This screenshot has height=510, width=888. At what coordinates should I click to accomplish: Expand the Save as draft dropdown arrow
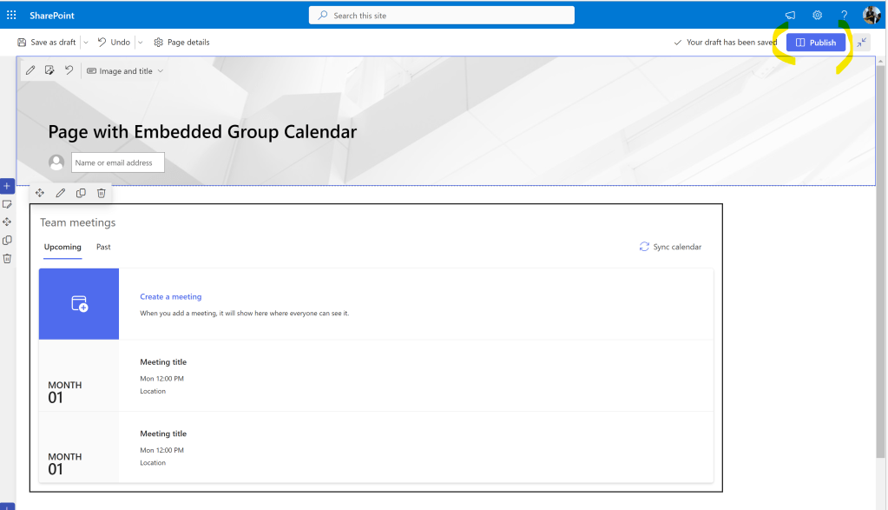click(85, 42)
